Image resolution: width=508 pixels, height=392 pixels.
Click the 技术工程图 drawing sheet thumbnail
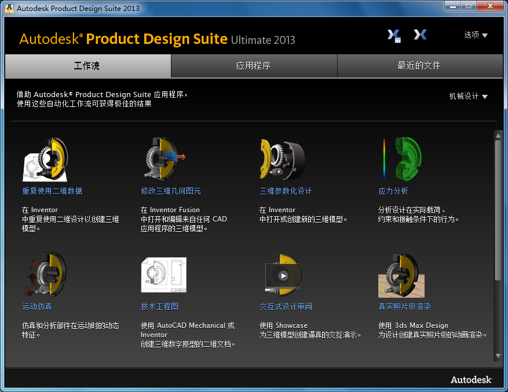[164, 275]
